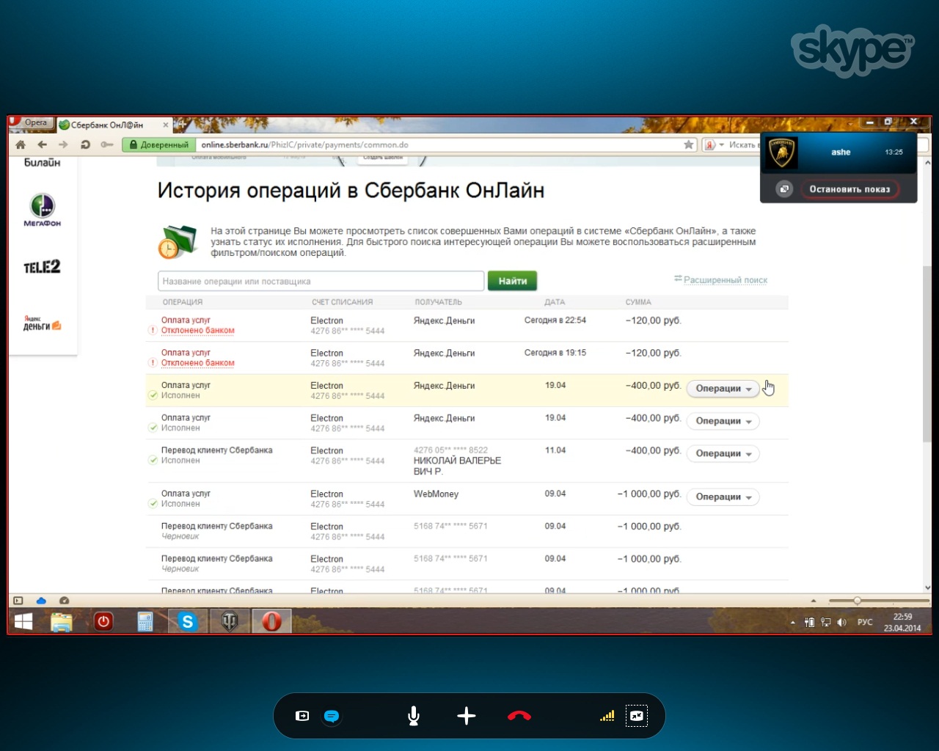Open the Yandex search engine dropdown
The height and width of the screenshot is (751, 939).
714,144
